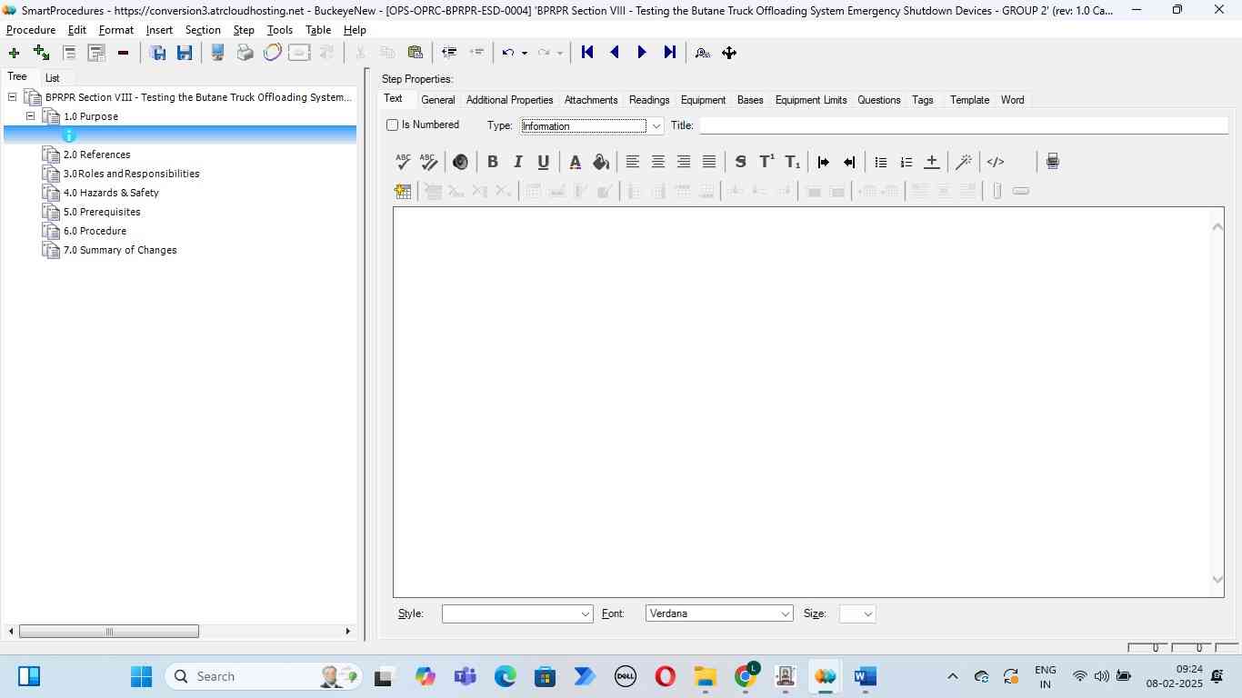Insert table icon in editor toolbar
The image size is (1242, 698).
click(403, 191)
